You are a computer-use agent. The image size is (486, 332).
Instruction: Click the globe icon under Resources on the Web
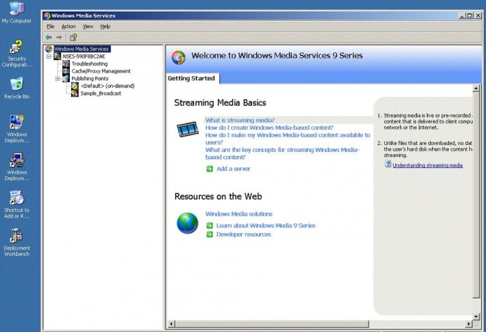[188, 223]
